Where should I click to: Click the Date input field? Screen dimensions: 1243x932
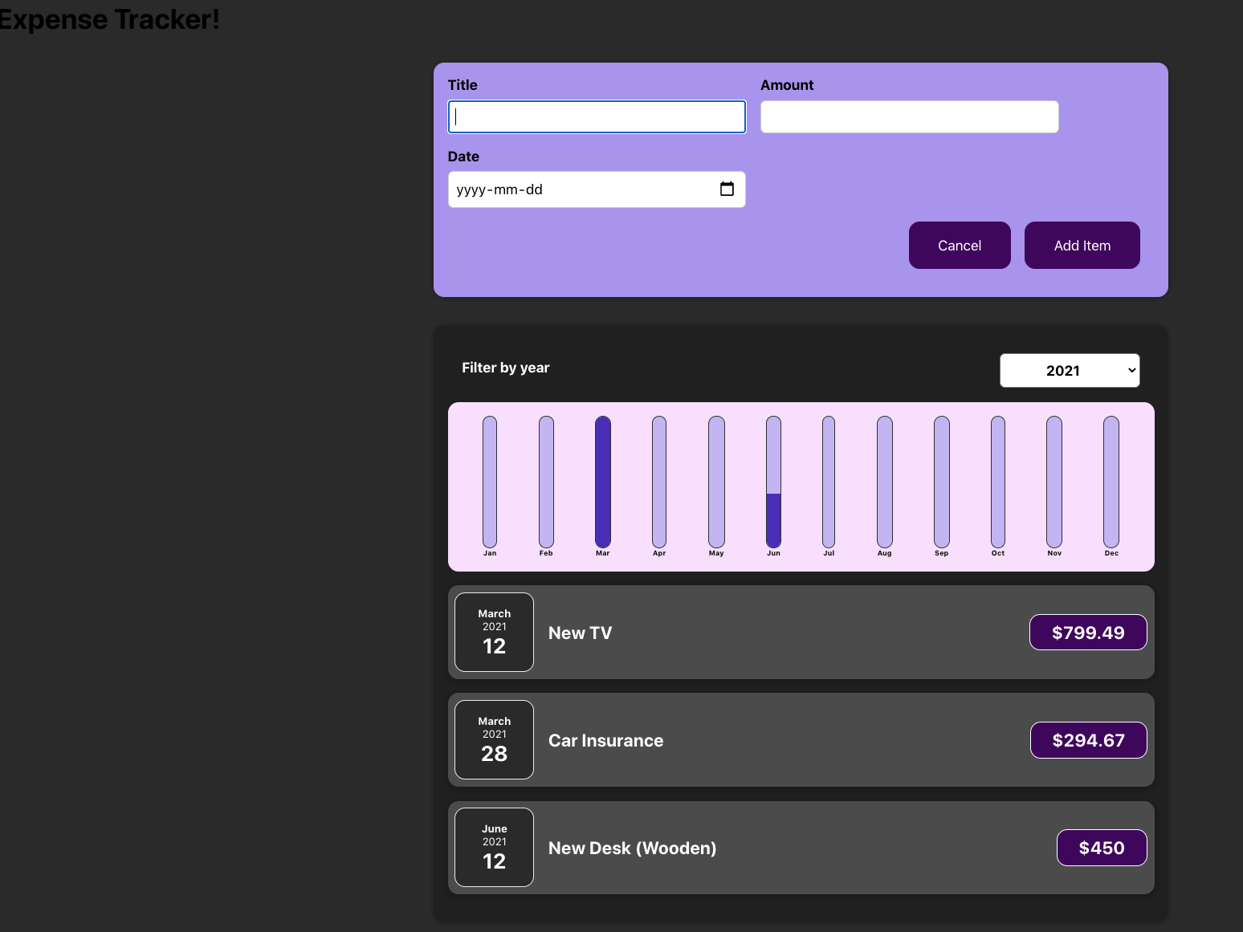click(597, 189)
